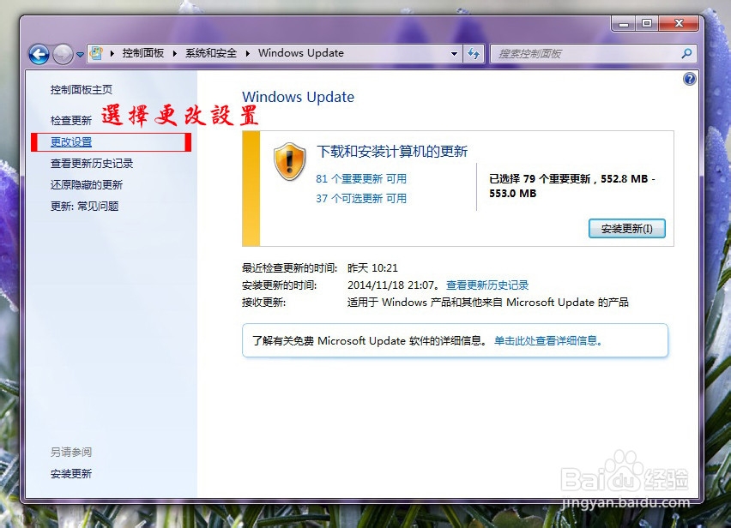Click the 安装更新(I) button

[626, 229]
